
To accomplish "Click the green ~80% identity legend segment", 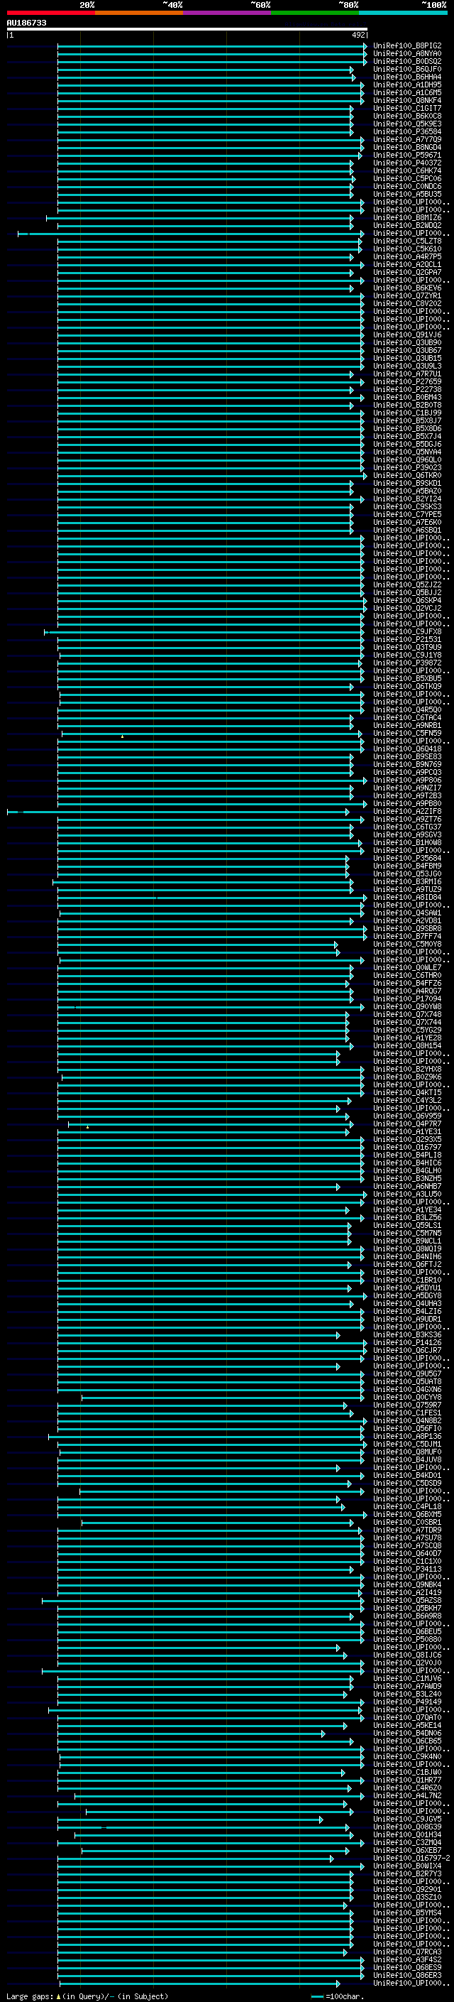I will coord(315,13).
